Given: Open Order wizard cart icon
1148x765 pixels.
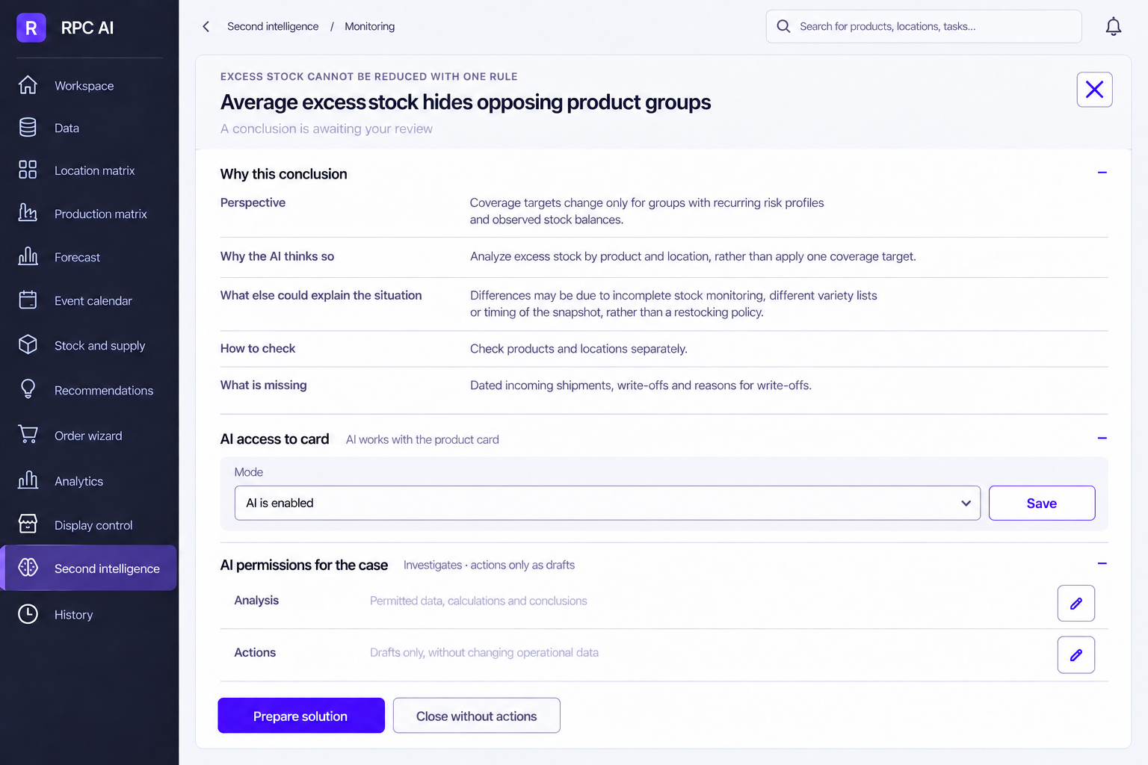Looking at the screenshot, I should click(x=28, y=435).
